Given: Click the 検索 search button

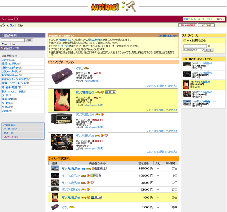Looking at the screenshot, I should coord(29,40).
